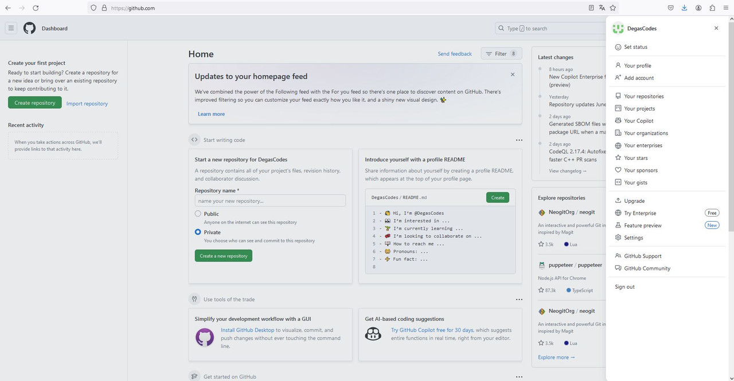This screenshot has width=734, height=381.
Task: Select the Private repository radio button
Action: tap(198, 232)
